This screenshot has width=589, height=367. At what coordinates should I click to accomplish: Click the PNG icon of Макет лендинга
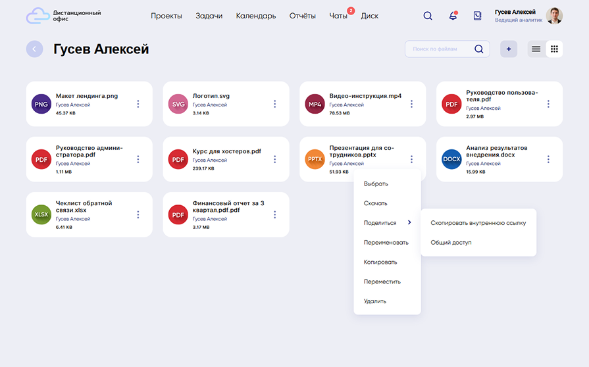pyautogui.click(x=41, y=104)
